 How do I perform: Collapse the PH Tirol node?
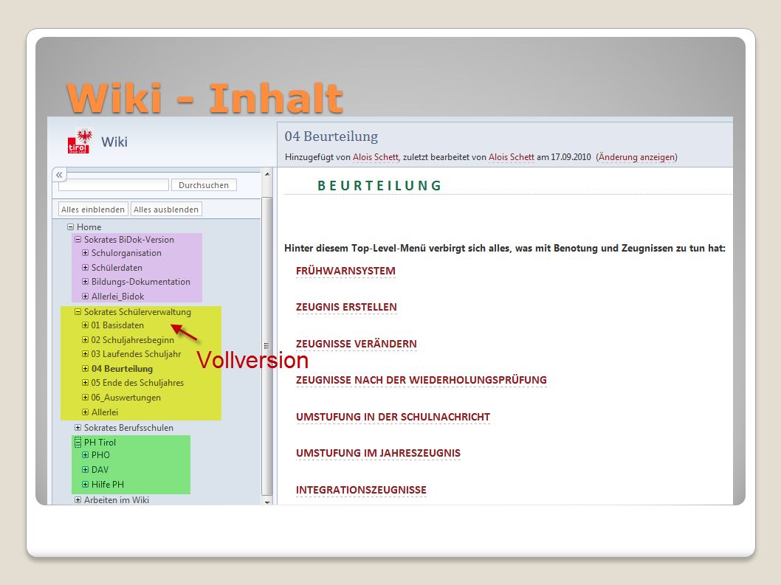click(x=78, y=442)
